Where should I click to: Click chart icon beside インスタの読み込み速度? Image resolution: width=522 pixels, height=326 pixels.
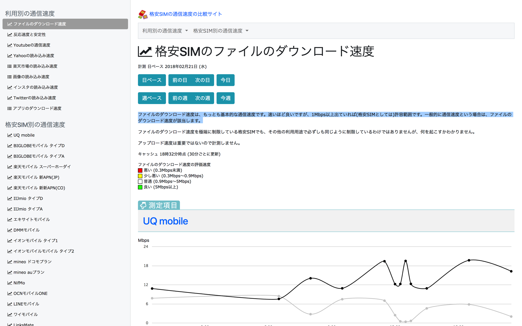10,87
